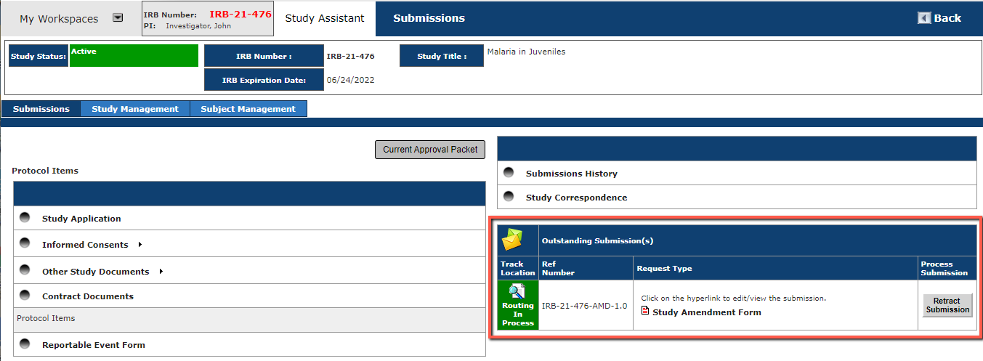
Task: Click the Routing In Process status text
Action: (x=518, y=315)
